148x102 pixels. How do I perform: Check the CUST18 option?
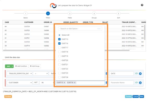(x=59, y=52)
